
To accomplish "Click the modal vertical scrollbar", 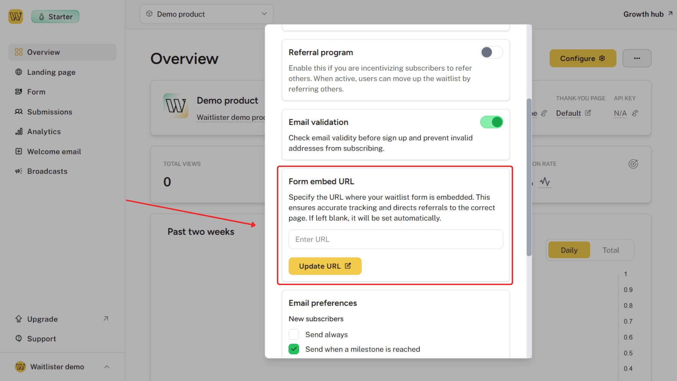I will (x=529, y=177).
